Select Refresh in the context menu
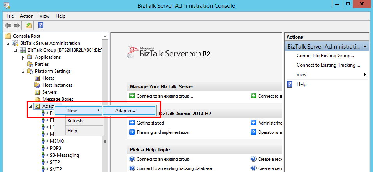The height and width of the screenshot is (172, 373). coord(75,121)
